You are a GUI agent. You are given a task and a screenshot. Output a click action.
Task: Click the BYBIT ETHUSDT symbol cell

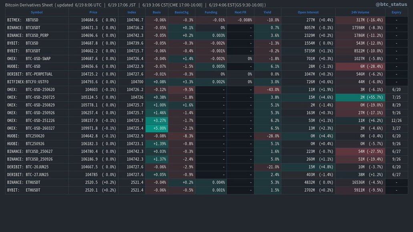coord(24,190)
